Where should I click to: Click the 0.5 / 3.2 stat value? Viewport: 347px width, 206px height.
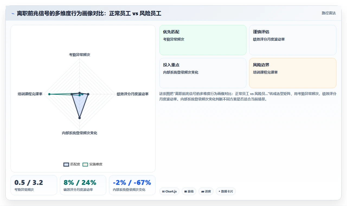click(29, 183)
